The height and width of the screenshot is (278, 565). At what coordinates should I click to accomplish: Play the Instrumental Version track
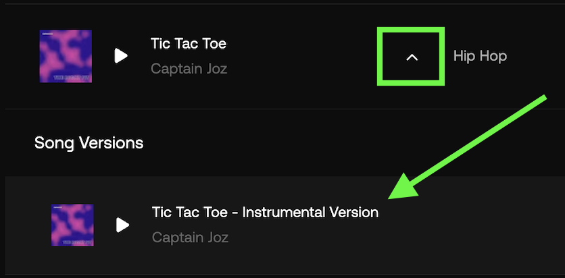coord(122,225)
